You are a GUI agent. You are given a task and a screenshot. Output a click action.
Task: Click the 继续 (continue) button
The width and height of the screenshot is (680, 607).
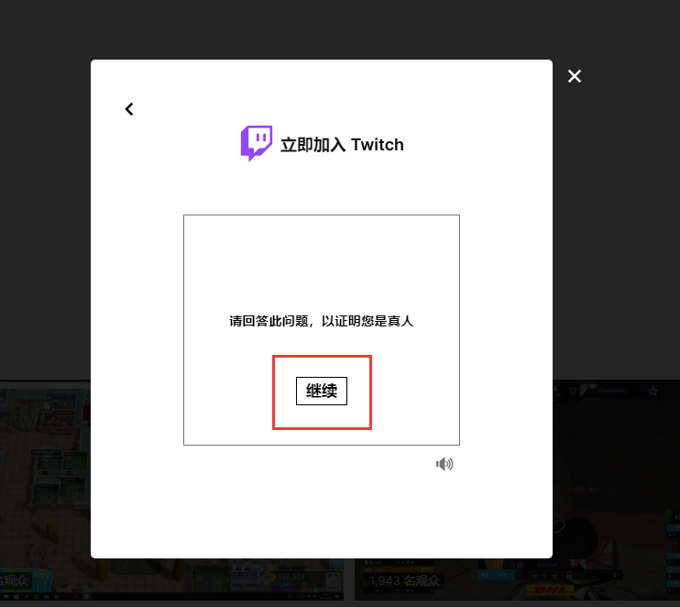click(x=322, y=391)
